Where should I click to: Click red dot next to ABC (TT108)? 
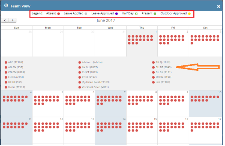coord(6,62)
